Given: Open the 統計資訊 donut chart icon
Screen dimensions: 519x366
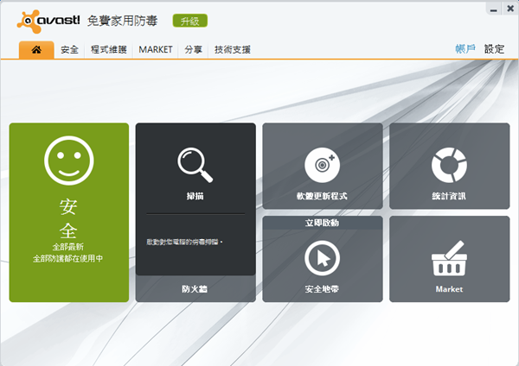Looking at the screenshot, I should click(448, 162).
